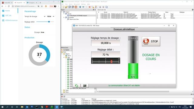Image resolution: width=194 pixels, height=109 pixels.
Task: Open Windows Start menu
Action: 2,107
